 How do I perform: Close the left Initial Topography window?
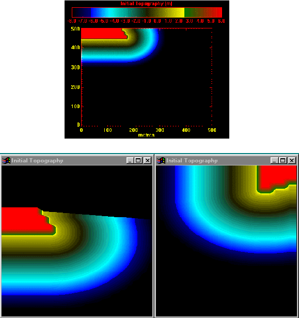[x=148, y=161]
